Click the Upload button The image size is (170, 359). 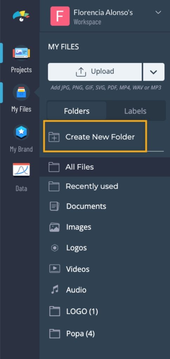(x=95, y=72)
